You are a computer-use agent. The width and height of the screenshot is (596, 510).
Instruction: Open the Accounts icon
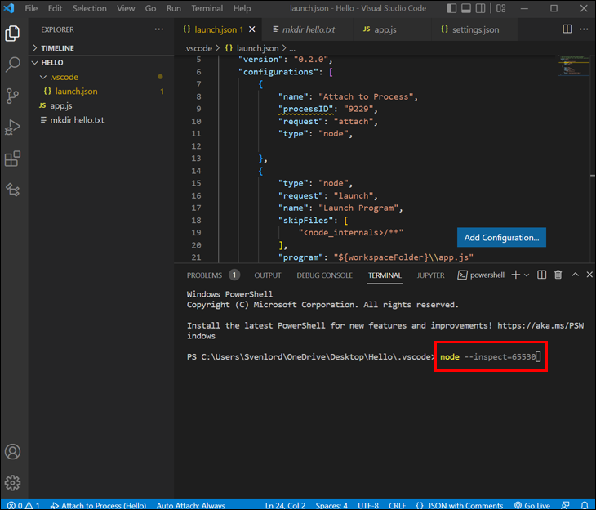coord(13,451)
